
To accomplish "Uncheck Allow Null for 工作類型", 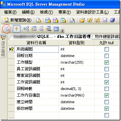I will point(107,62).
